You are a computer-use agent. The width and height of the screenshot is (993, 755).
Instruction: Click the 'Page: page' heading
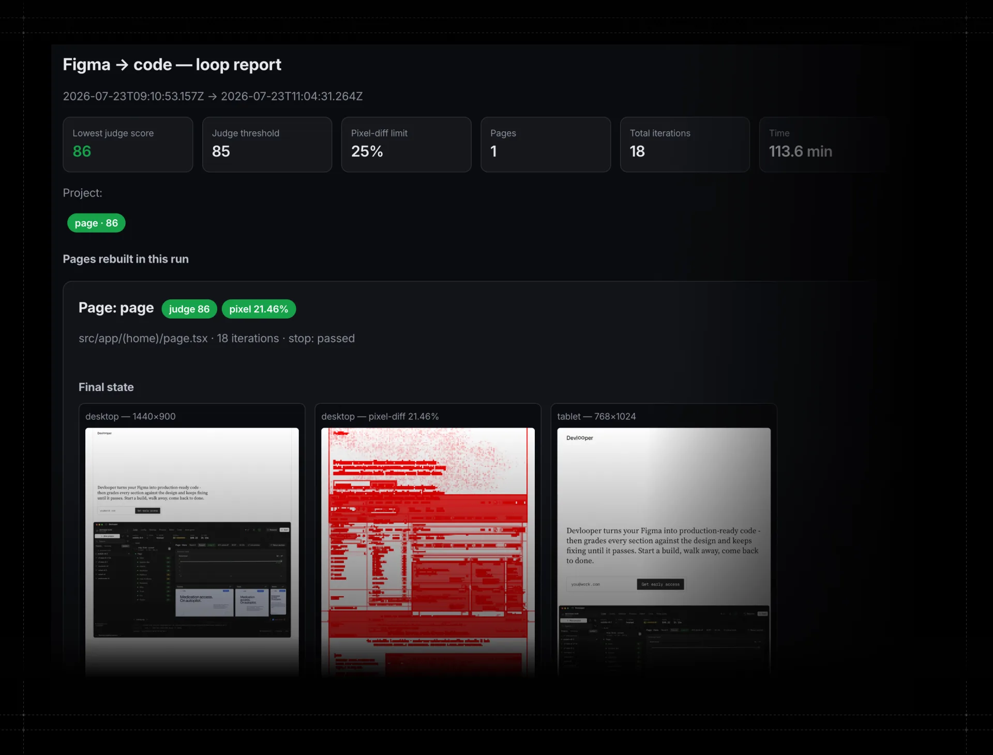(116, 308)
